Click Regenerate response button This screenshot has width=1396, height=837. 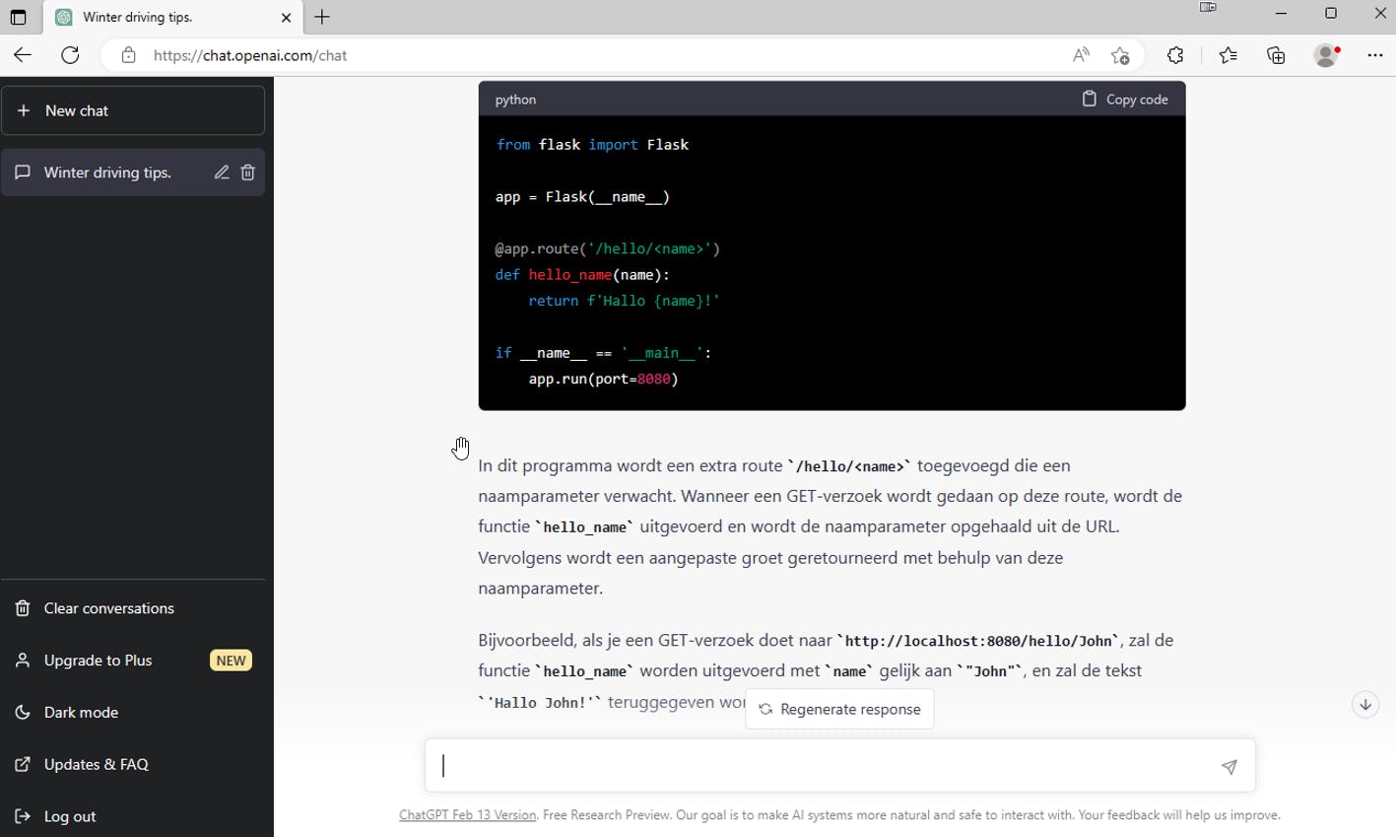click(839, 709)
